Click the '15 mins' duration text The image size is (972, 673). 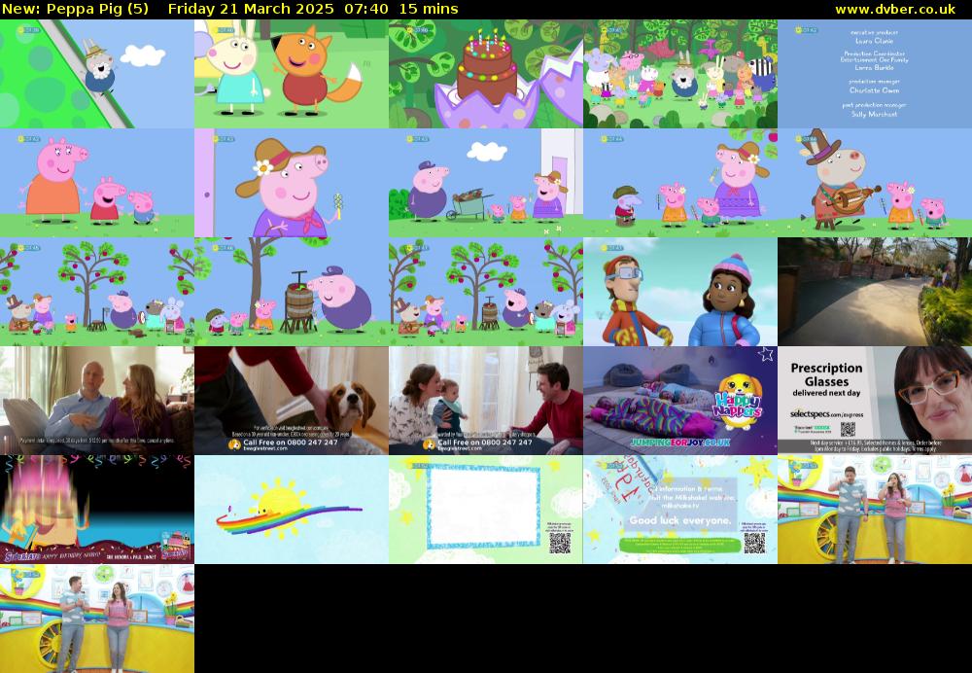pyautogui.click(x=429, y=10)
